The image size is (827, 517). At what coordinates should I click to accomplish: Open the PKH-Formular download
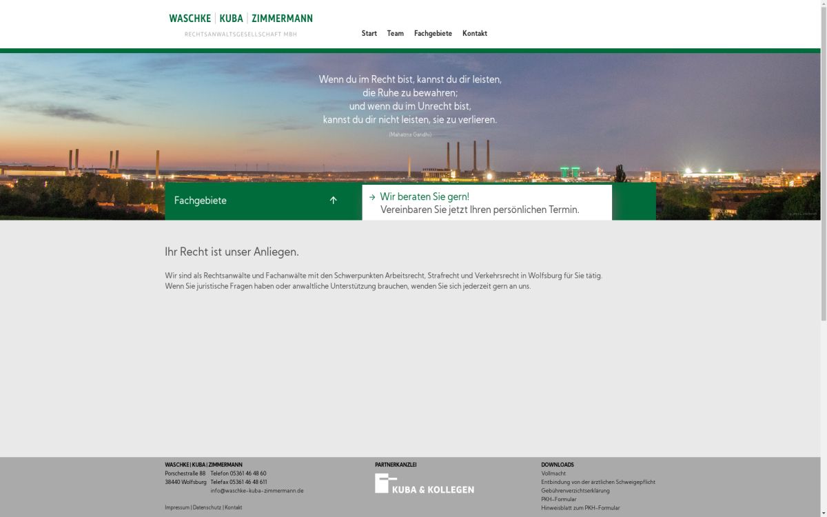558,500
